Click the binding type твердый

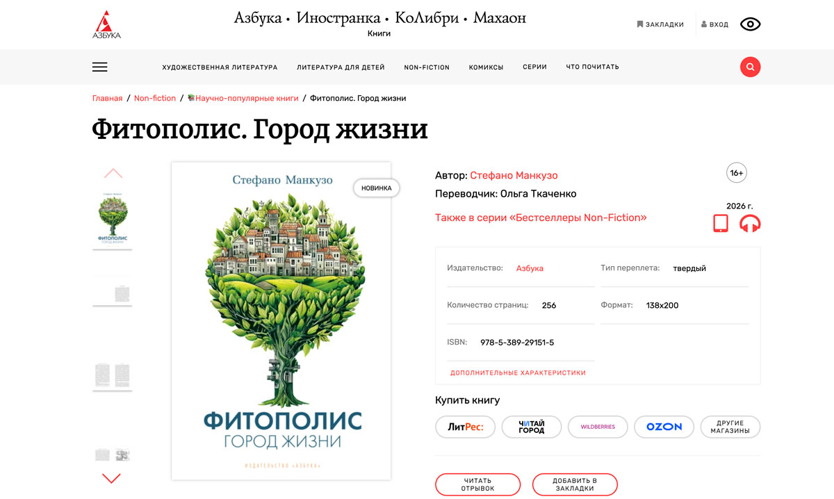[x=689, y=268]
